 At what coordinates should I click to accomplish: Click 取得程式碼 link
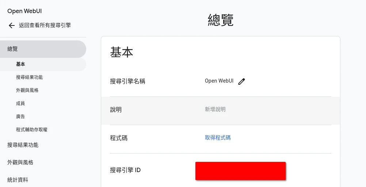[218, 138]
